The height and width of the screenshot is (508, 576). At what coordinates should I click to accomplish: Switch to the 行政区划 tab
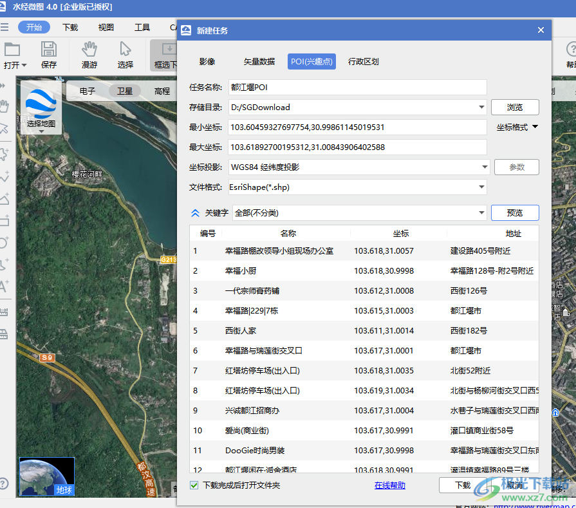coord(364,61)
